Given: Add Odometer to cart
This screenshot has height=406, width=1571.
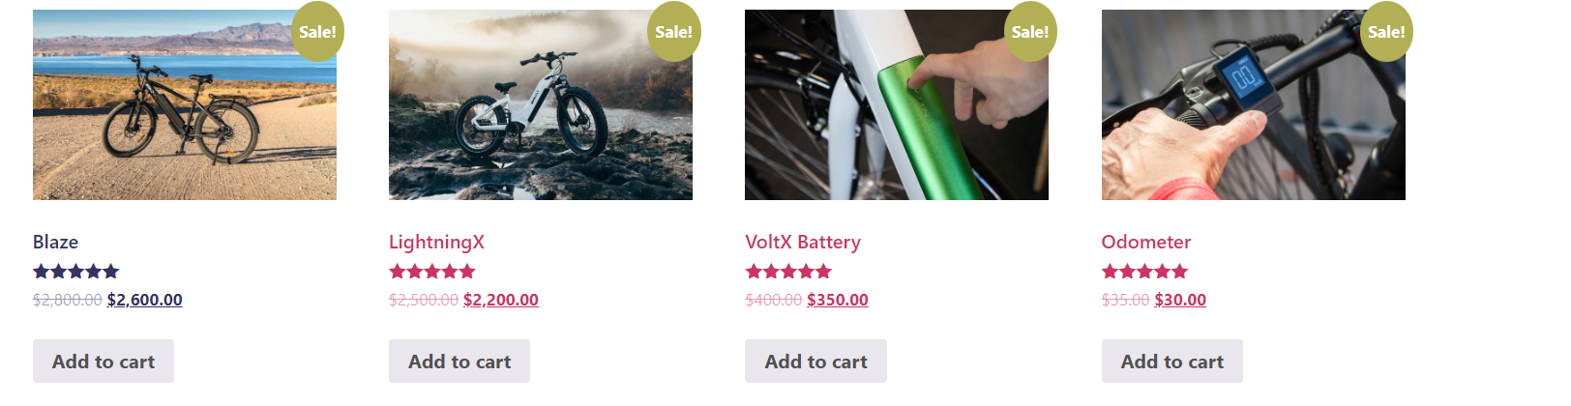Looking at the screenshot, I should (1171, 362).
